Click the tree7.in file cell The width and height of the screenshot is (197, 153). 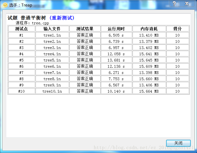coord(52,72)
